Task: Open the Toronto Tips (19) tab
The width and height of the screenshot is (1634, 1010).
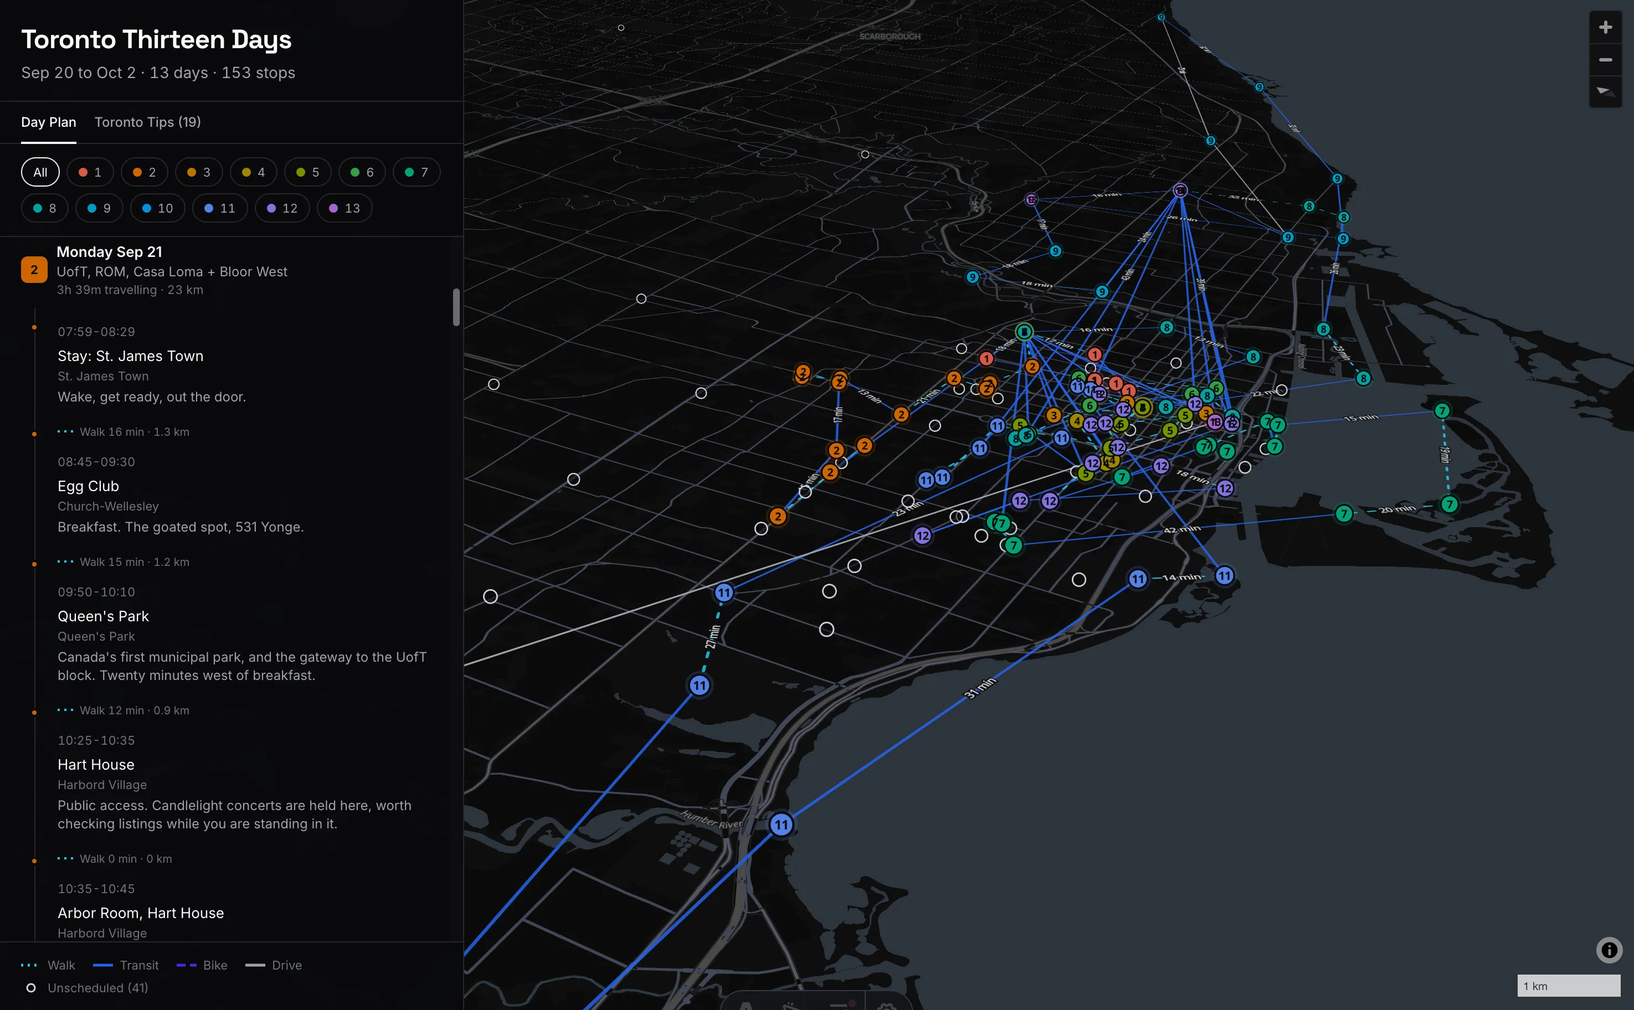Action: (x=148, y=122)
